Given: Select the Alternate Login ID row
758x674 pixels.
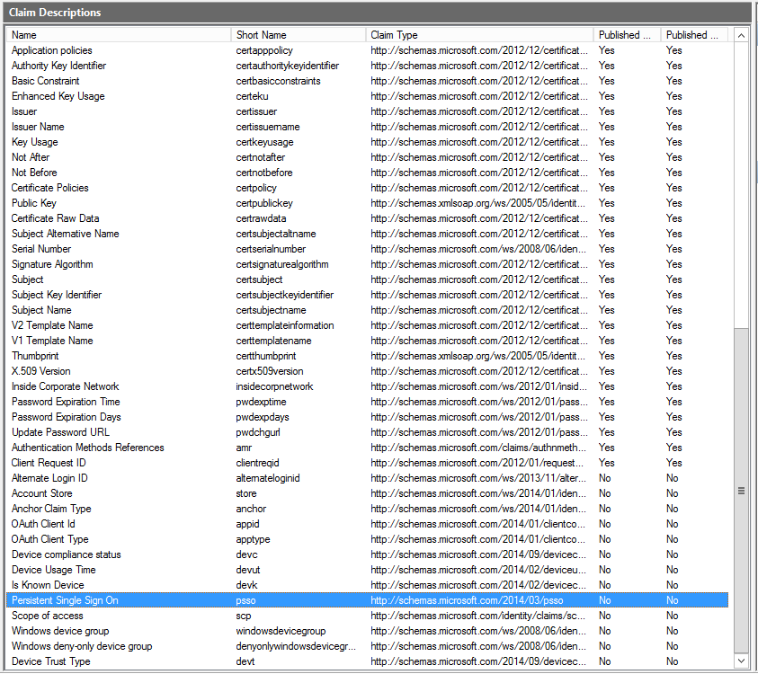Looking at the screenshot, I should tap(49, 478).
